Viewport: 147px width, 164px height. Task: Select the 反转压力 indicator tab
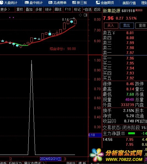tap(15, 163)
